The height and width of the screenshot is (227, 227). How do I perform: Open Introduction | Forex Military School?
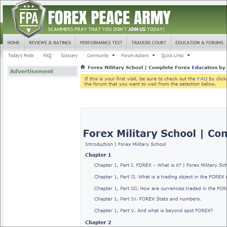[125, 144]
